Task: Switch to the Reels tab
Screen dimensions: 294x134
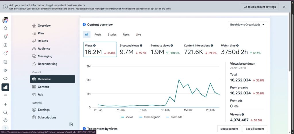Action: point(126,34)
